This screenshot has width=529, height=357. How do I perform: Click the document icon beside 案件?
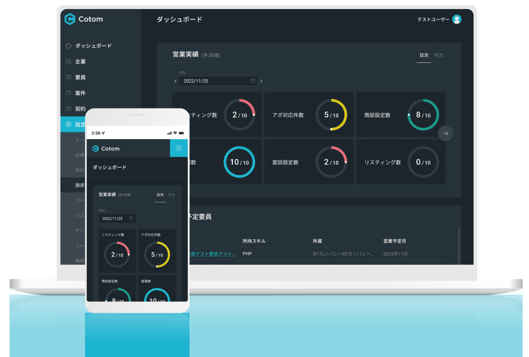coord(68,93)
